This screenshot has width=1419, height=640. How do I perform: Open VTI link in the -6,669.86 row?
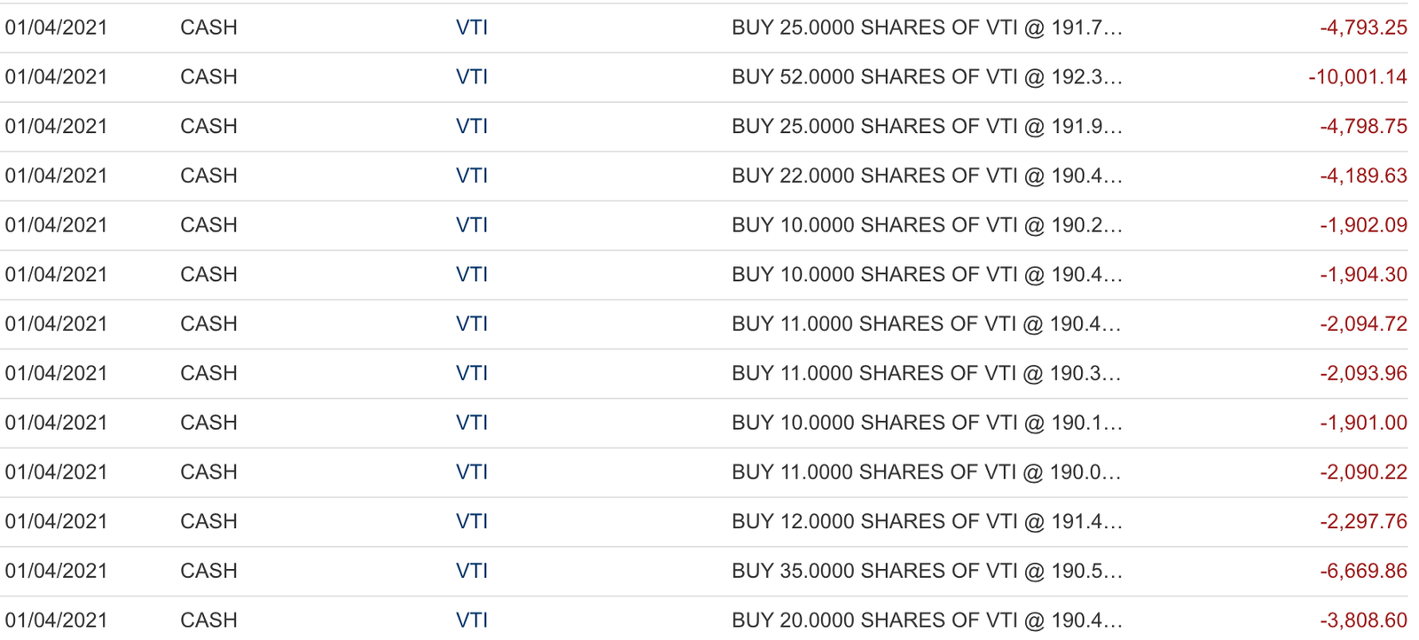tap(472, 571)
